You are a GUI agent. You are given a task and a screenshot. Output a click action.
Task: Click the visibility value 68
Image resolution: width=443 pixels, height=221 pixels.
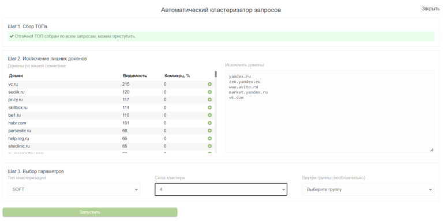[x=125, y=131]
